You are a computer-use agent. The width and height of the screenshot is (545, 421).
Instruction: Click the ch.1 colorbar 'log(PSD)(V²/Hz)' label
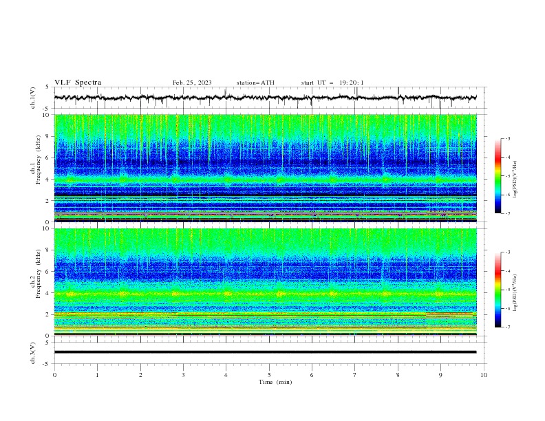[x=515, y=180]
